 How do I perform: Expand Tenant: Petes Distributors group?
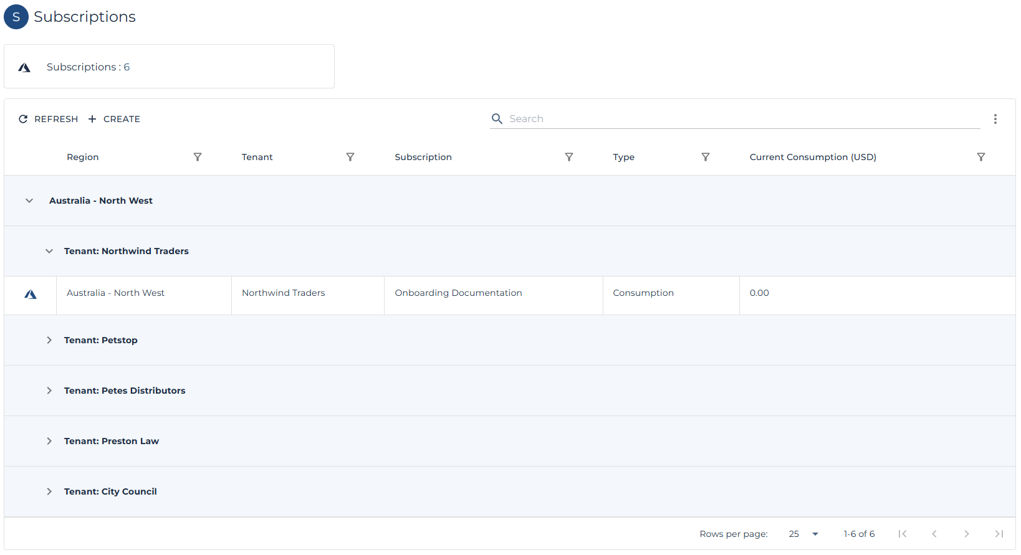point(49,391)
